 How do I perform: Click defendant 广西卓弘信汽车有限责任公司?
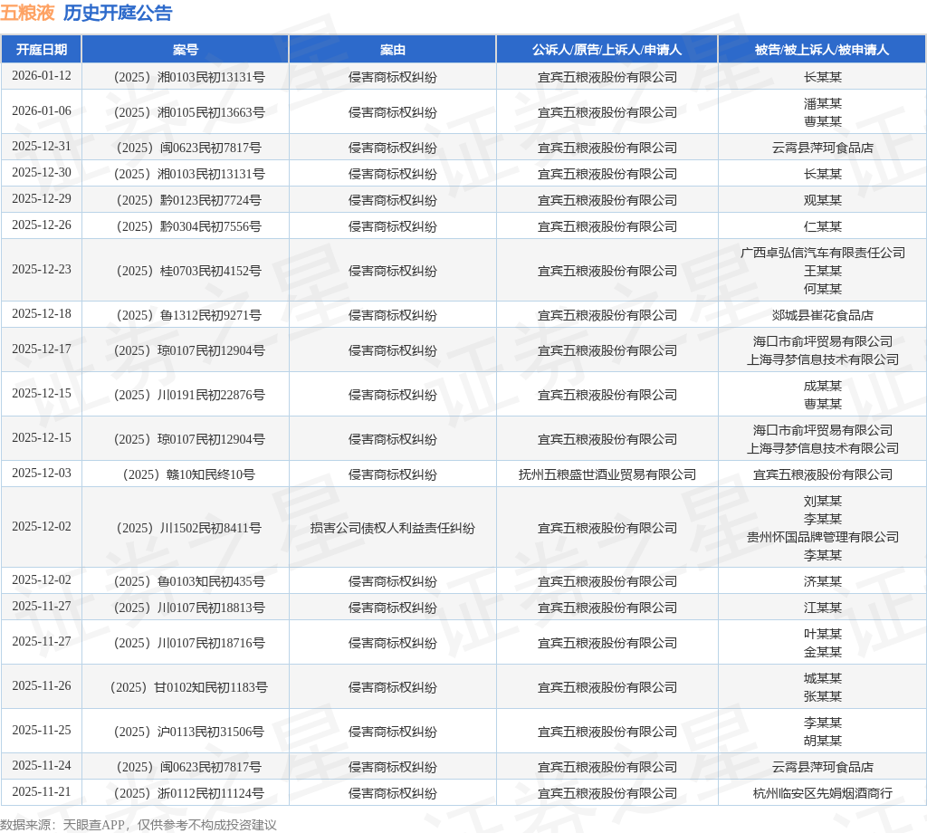(822, 253)
